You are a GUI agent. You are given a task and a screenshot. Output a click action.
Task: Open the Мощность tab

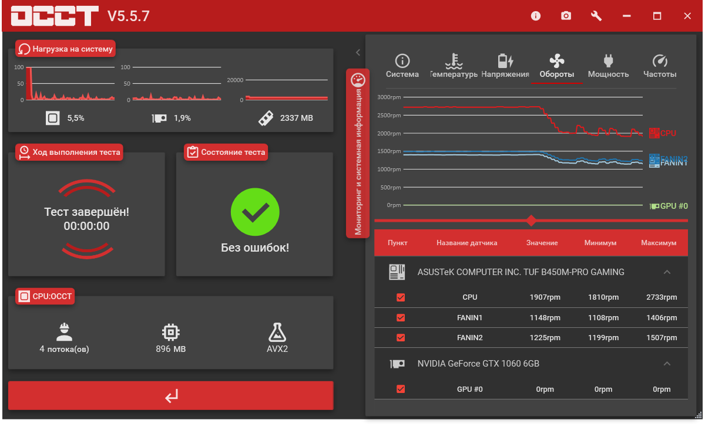point(608,66)
